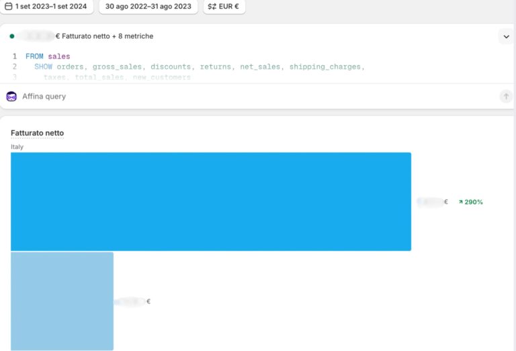Image resolution: width=516 pixels, height=351 pixels.
Task: Open the comparison period 30 ago 2022–31 ago 2023
Action: [x=148, y=7]
